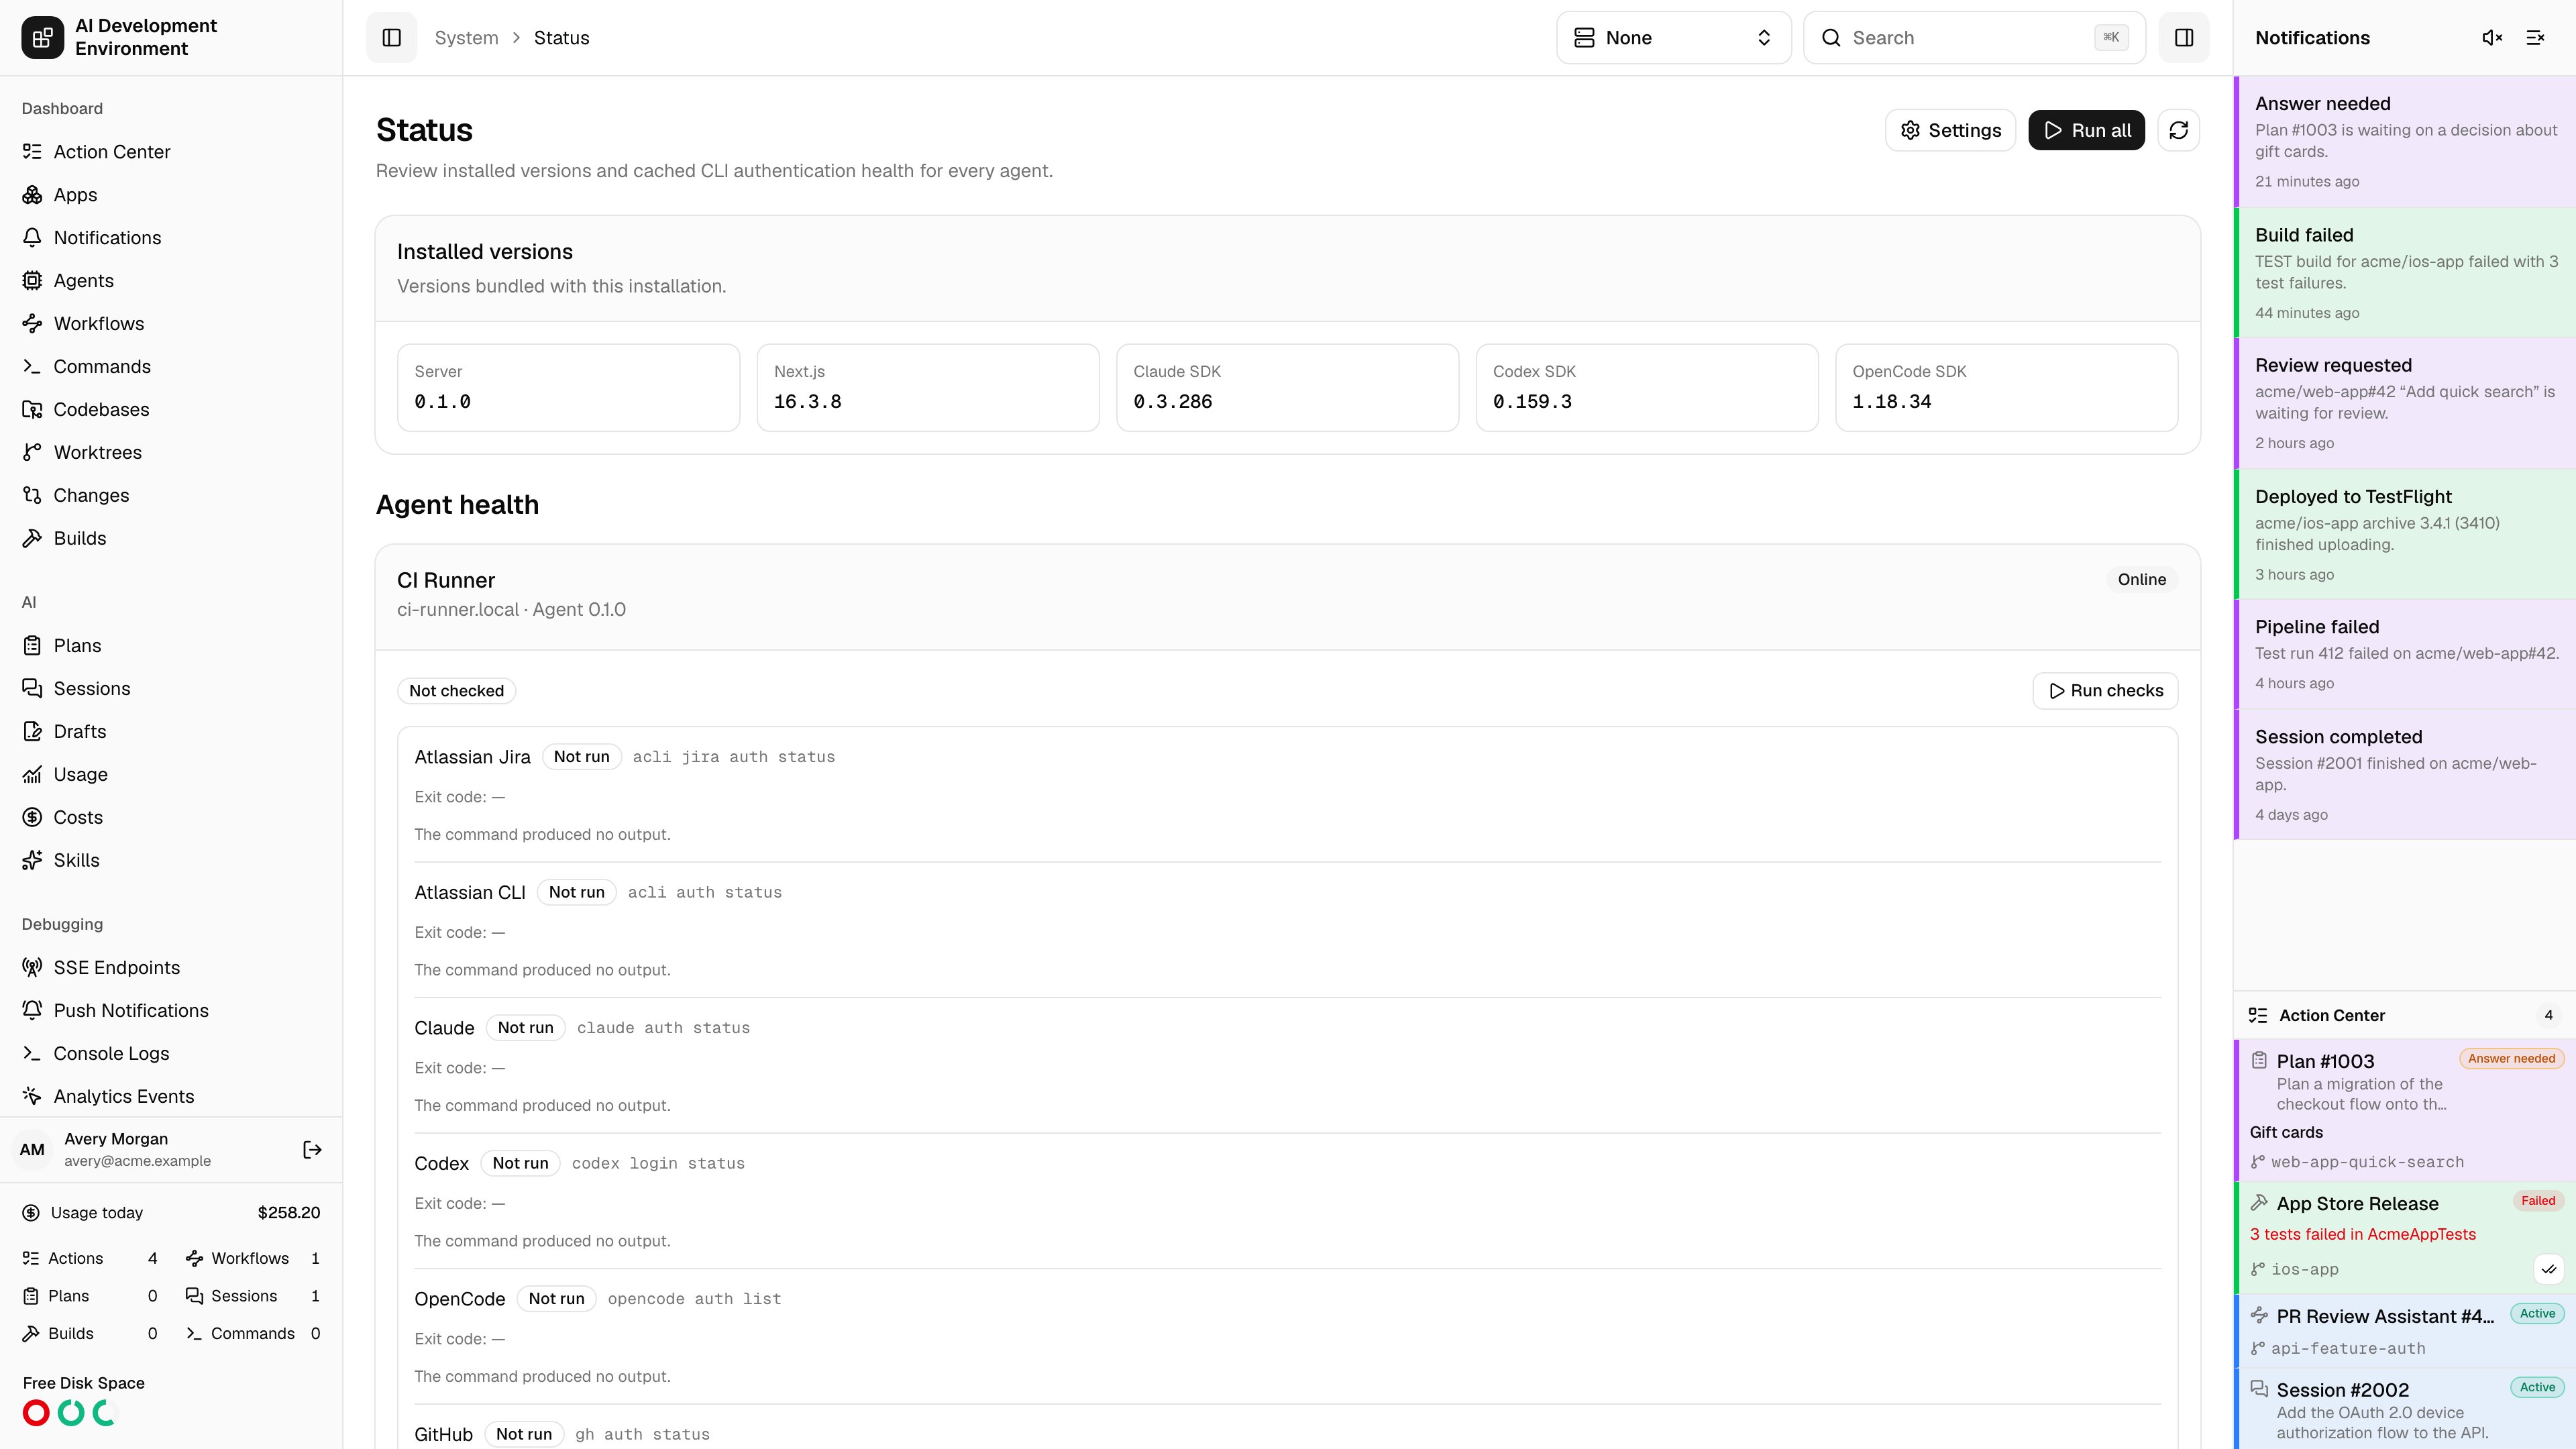Screen dimensions: 2576x1449
Task: Open Agents from the sidebar
Action: click(171, 281)
